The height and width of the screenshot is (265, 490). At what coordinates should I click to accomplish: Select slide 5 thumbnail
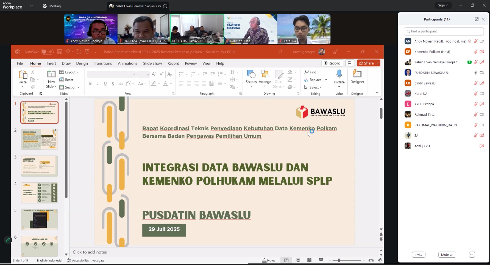[39, 219]
